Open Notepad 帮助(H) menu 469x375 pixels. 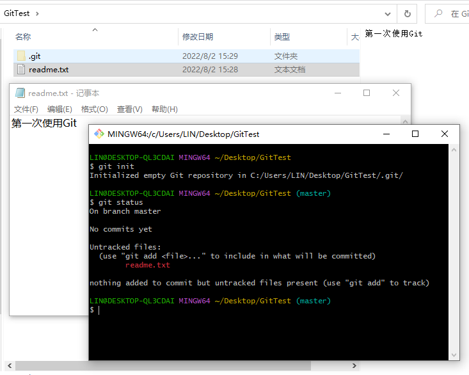coord(164,109)
